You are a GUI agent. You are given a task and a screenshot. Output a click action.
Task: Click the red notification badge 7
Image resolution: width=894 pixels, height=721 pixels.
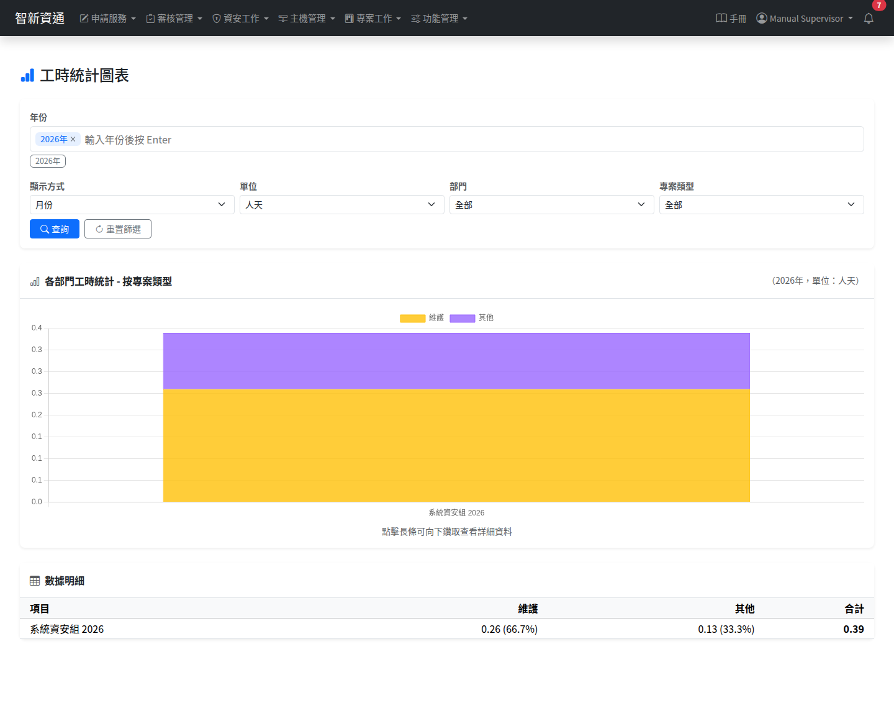click(x=879, y=5)
